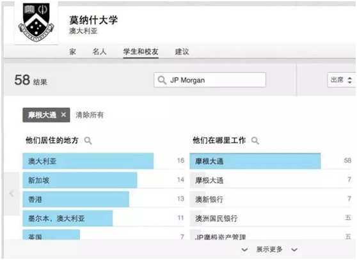Select the 澳新银行 employer row
The image size is (357, 260).
270,199
